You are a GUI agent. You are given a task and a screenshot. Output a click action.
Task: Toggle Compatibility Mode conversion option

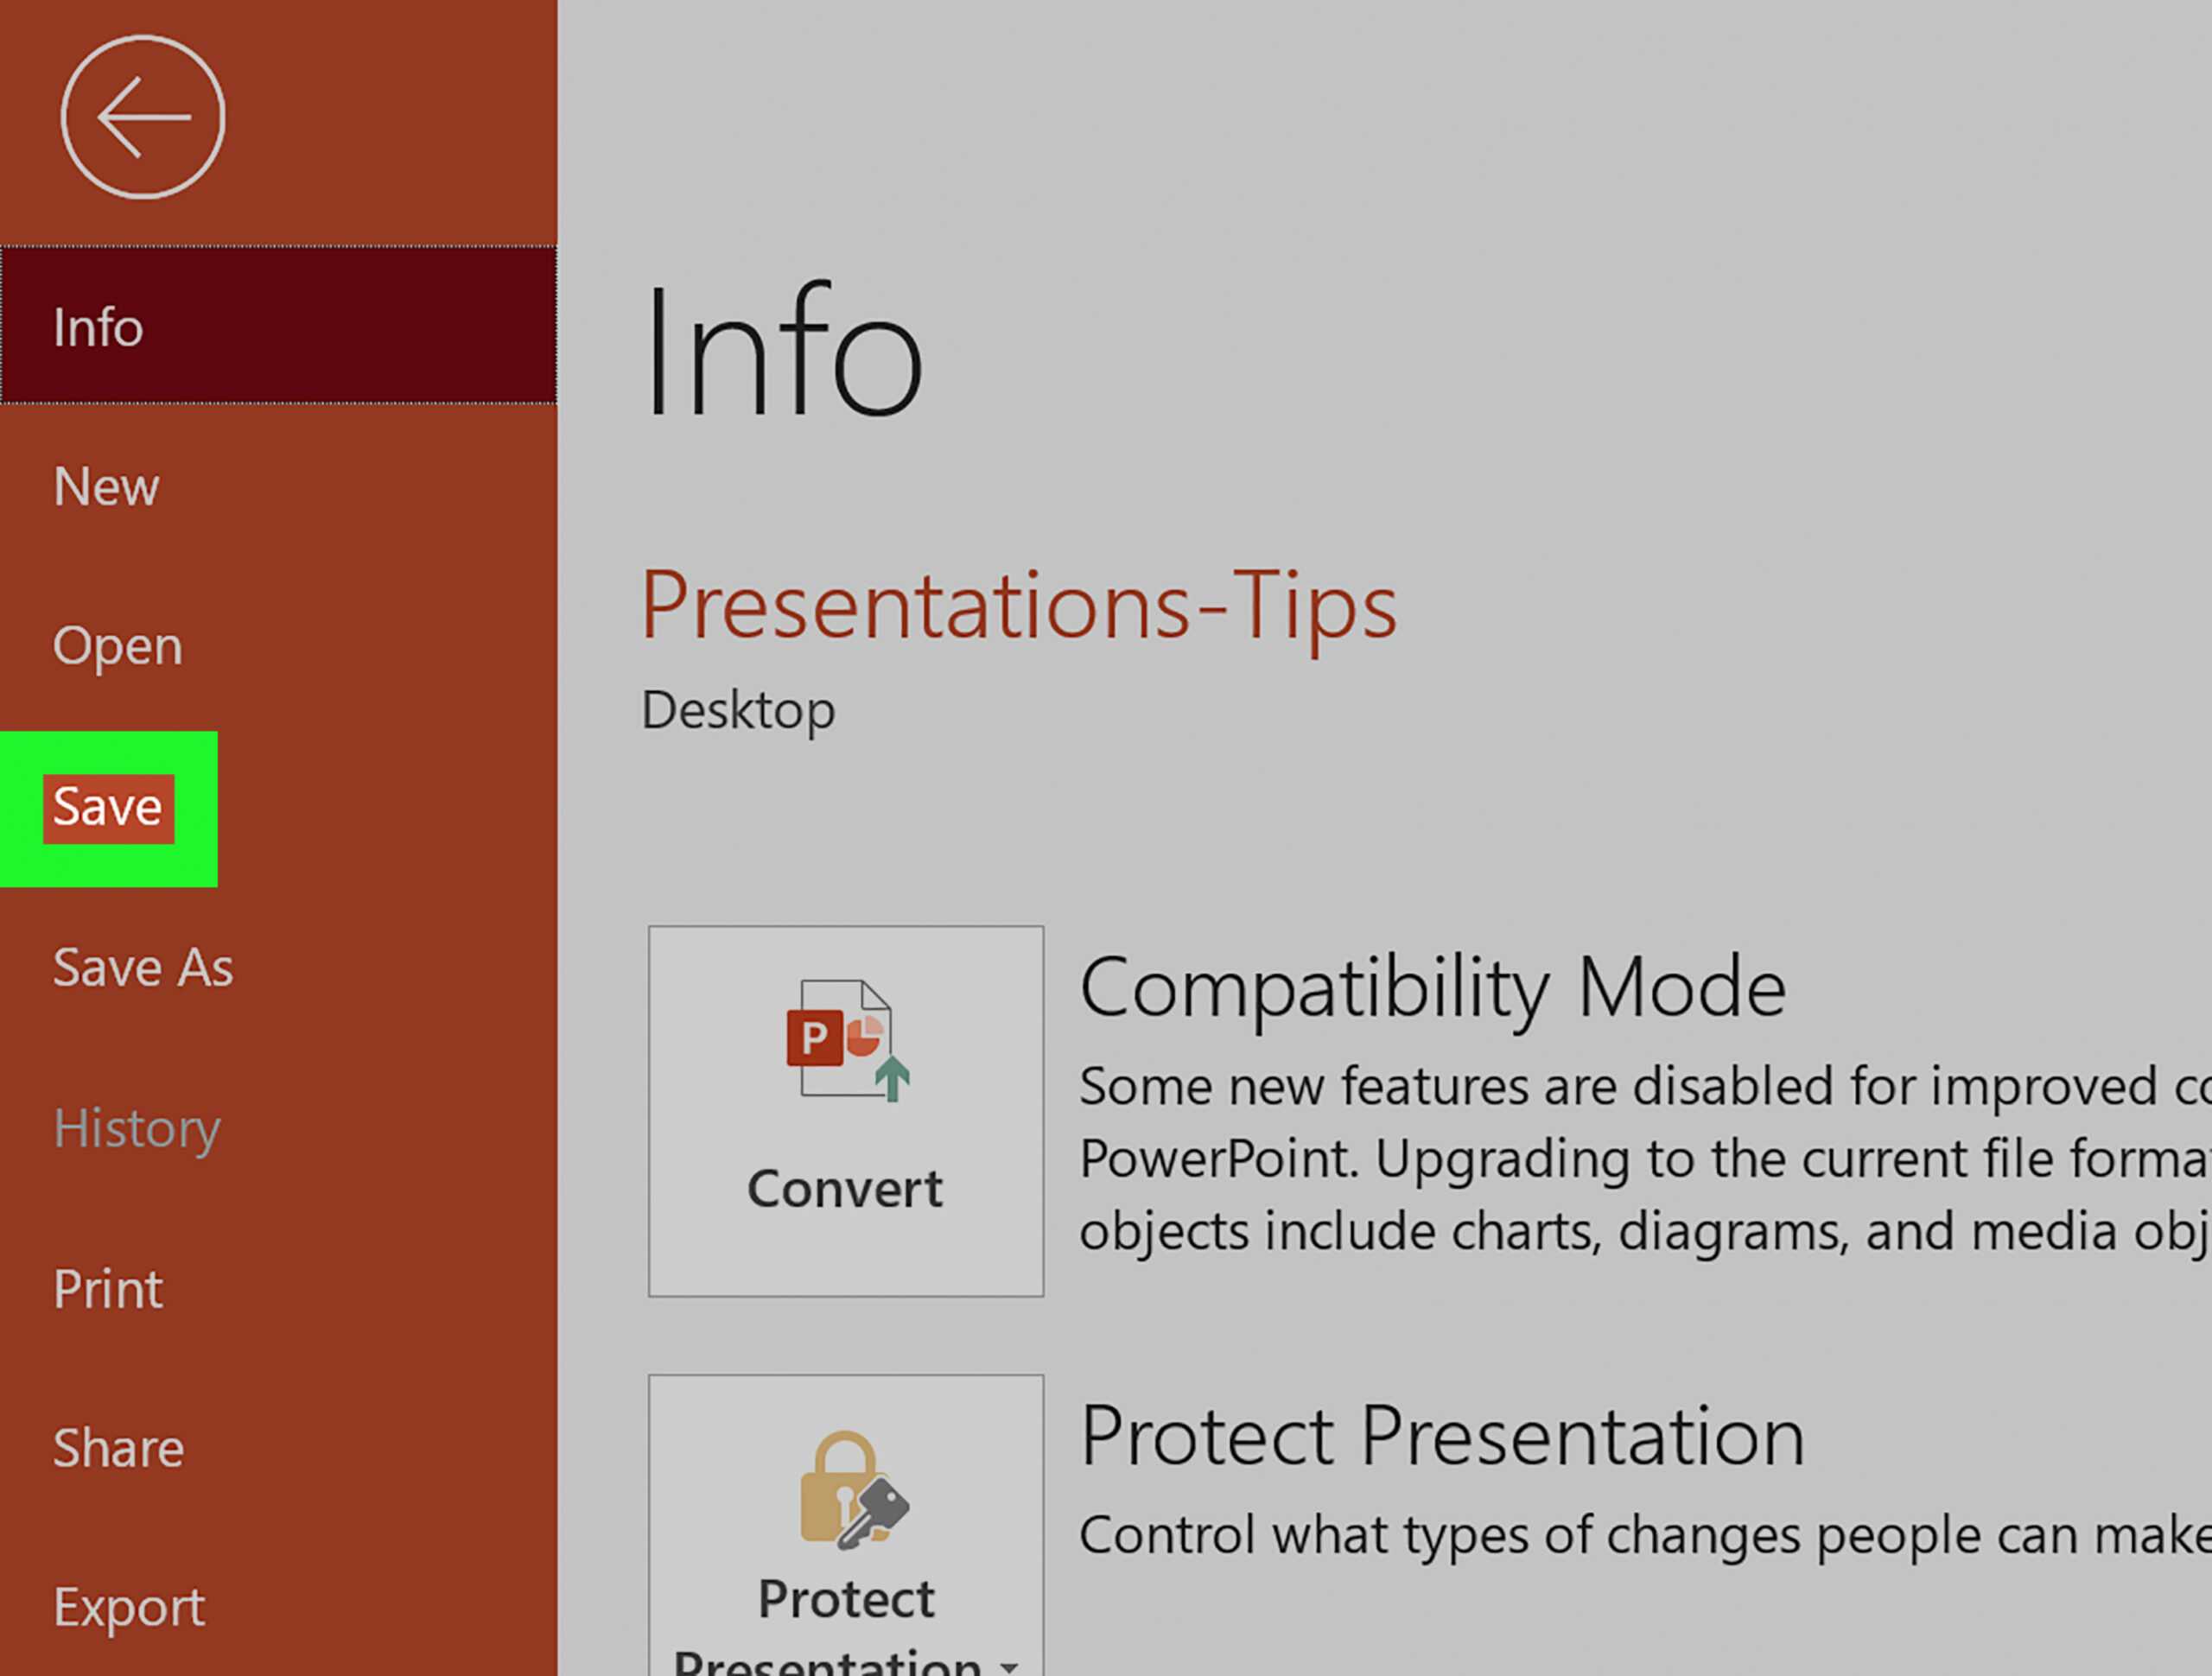pyautogui.click(x=847, y=1109)
